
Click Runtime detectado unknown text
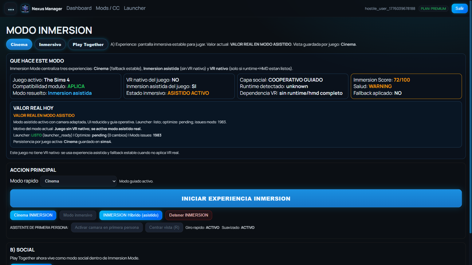tap(274, 86)
